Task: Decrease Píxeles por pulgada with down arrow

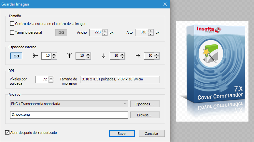Action: point(51,81)
